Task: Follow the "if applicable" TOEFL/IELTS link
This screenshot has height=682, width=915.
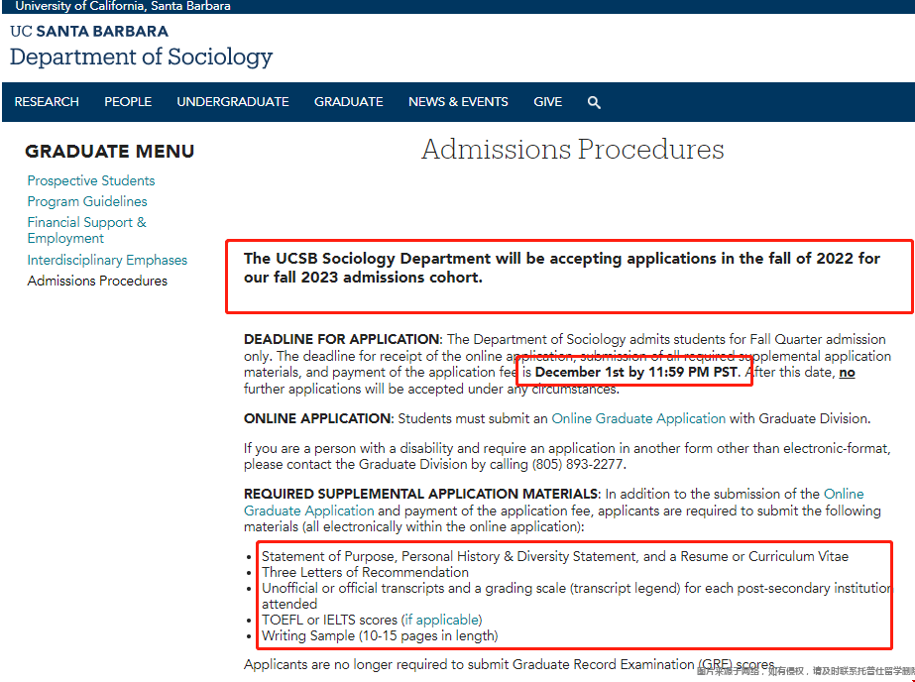Action: pos(441,620)
